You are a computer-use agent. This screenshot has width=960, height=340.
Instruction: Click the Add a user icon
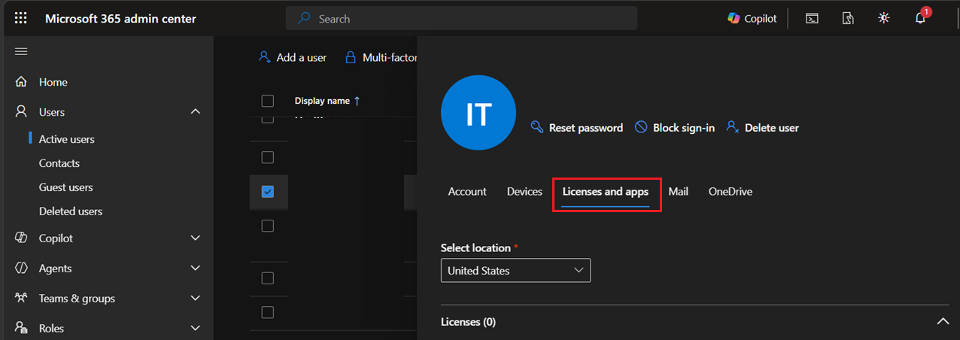click(x=264, y=57)
